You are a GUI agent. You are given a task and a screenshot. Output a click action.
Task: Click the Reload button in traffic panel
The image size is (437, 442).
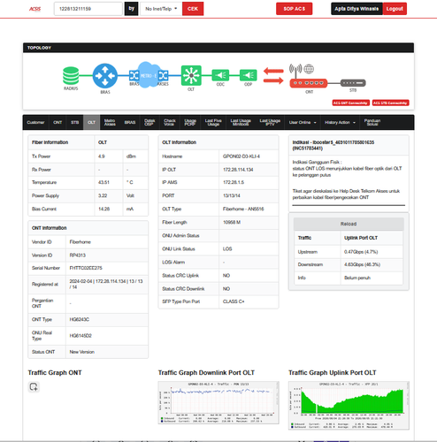pos(349,224)
